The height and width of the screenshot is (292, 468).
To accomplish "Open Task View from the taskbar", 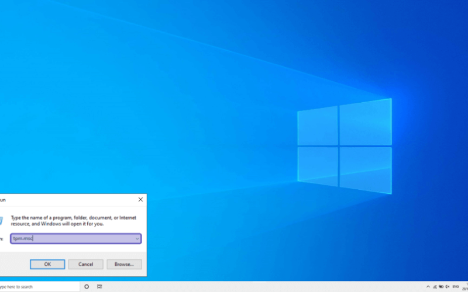I will click(x=99, y=287).
